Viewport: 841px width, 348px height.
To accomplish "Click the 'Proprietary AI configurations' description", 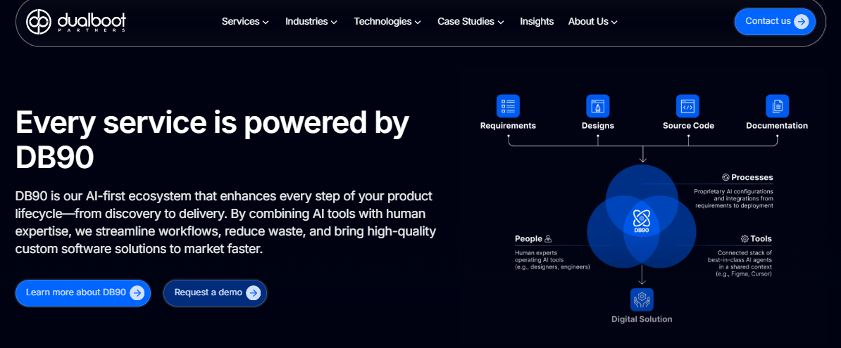I will [733, 198].
